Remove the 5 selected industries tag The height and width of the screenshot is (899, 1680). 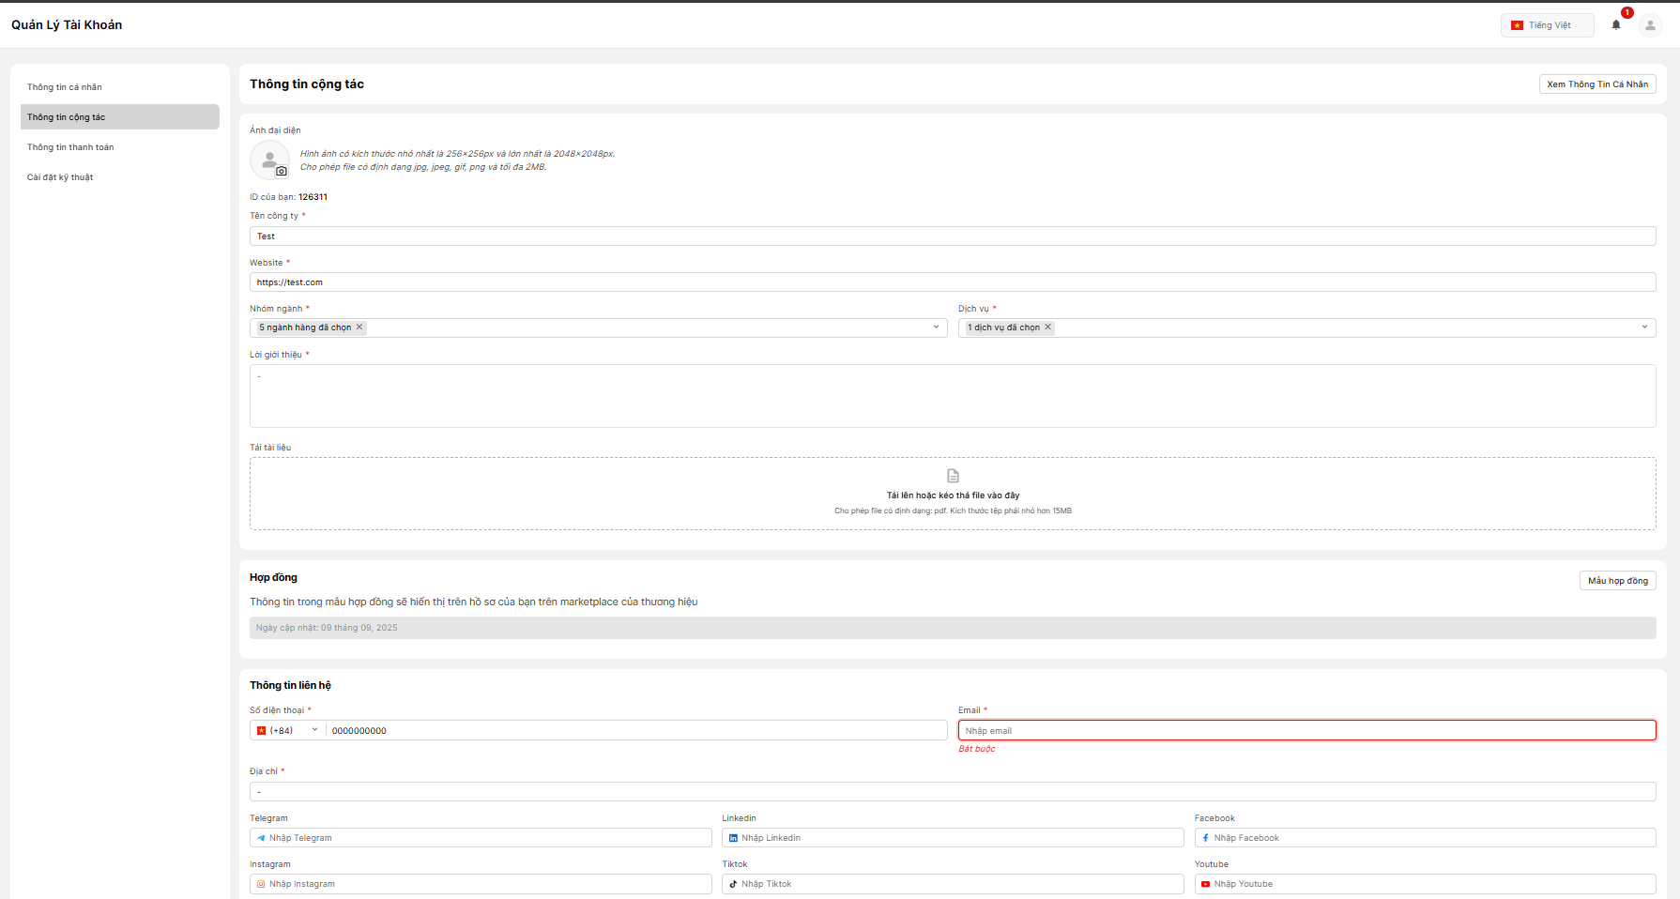pos(359,328)
